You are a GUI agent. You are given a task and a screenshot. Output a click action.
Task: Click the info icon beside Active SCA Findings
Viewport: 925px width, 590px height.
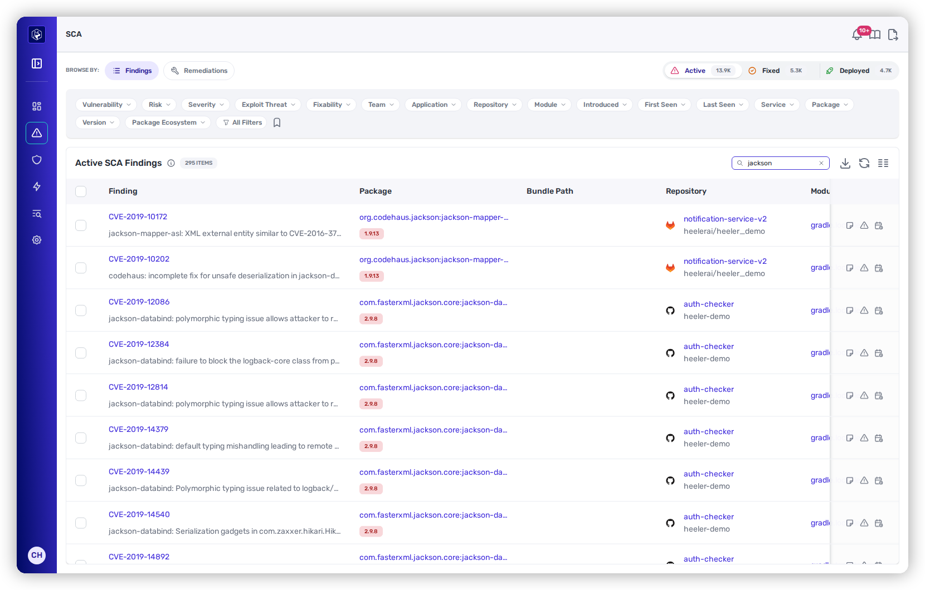[x=171, y=163]
